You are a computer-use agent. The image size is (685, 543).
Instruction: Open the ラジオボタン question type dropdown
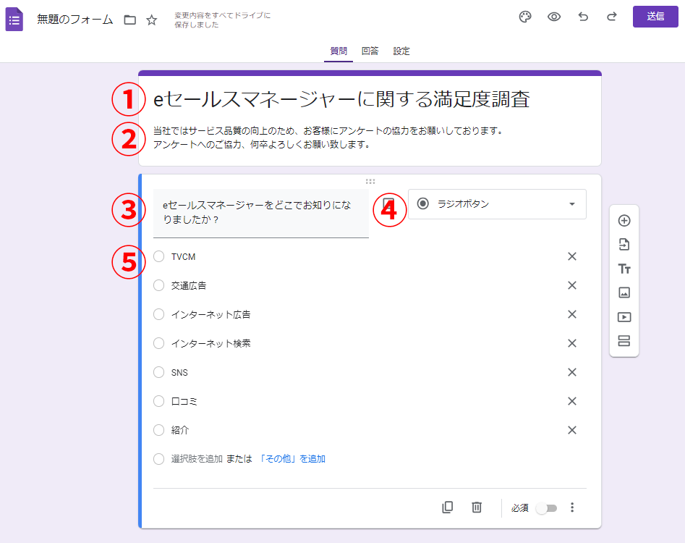(497, 204)
